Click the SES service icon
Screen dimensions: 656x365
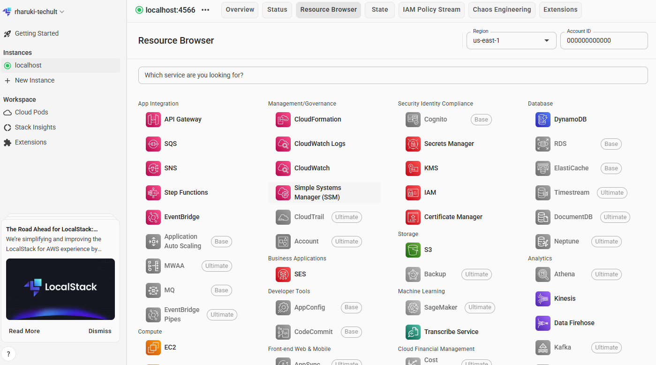(x=283, y=274)
